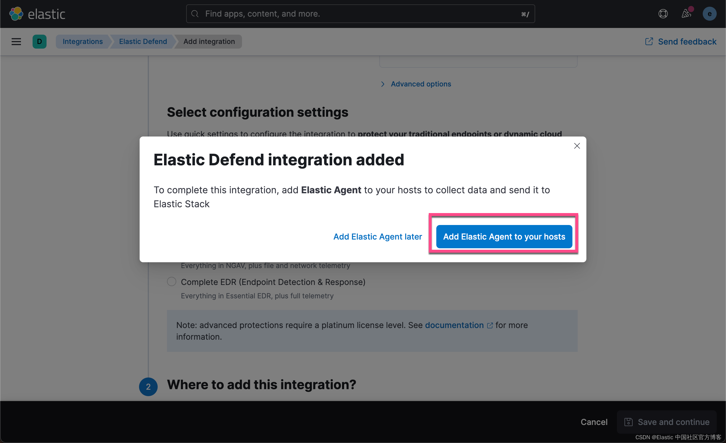Click Save and continue
This screenshot has height=443, width=726.
pyautogui.click(x=667, y=422)
